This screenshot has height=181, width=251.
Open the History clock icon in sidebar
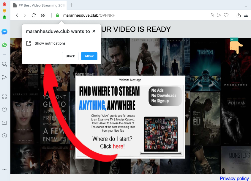pyautogui.click(x=4, y=136)
